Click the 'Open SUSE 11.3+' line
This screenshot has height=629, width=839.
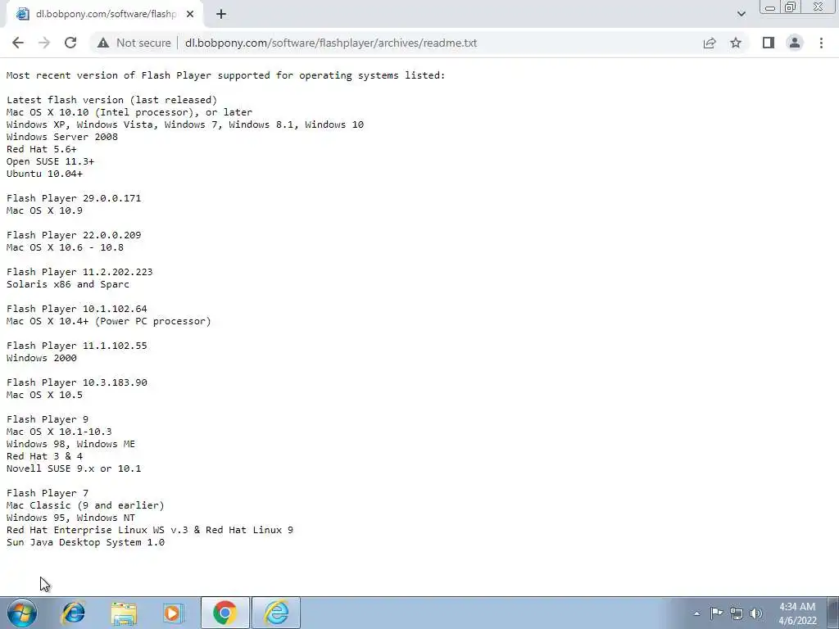(50, 161)
